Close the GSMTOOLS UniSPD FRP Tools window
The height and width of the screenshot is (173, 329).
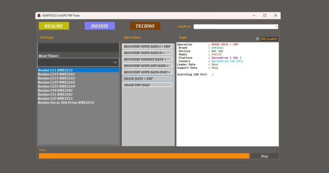pos(276,15)
